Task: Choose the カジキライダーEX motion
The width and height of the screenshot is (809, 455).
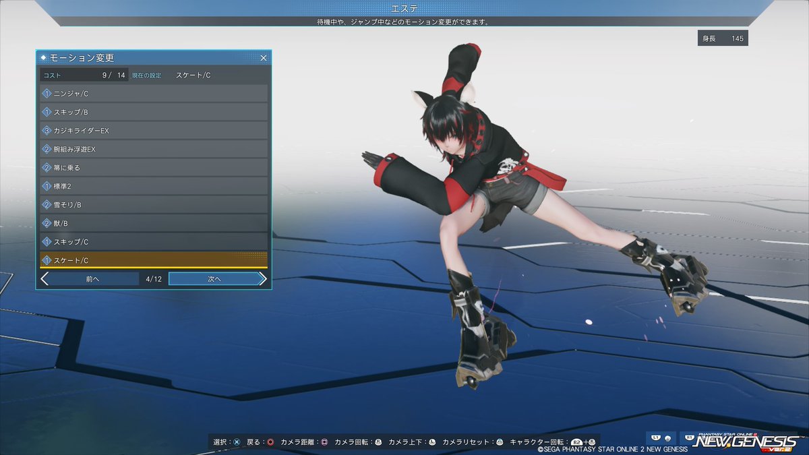Action: (154, 130)
